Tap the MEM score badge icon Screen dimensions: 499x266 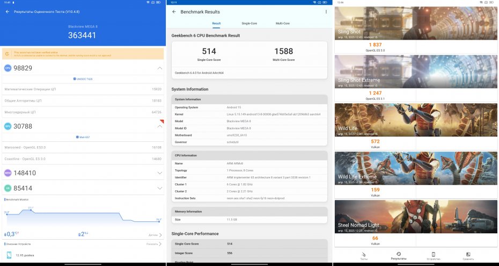tap(8, 173)
